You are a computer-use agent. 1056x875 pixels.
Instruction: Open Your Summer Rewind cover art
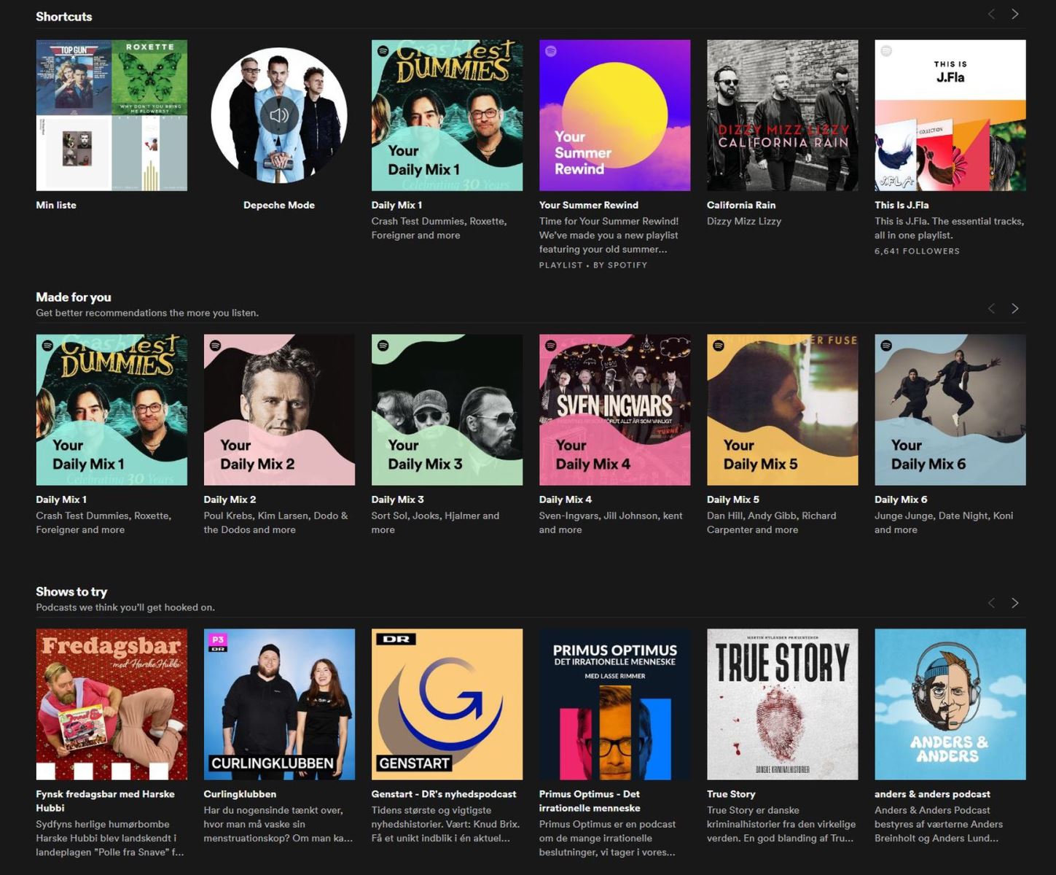614,115
